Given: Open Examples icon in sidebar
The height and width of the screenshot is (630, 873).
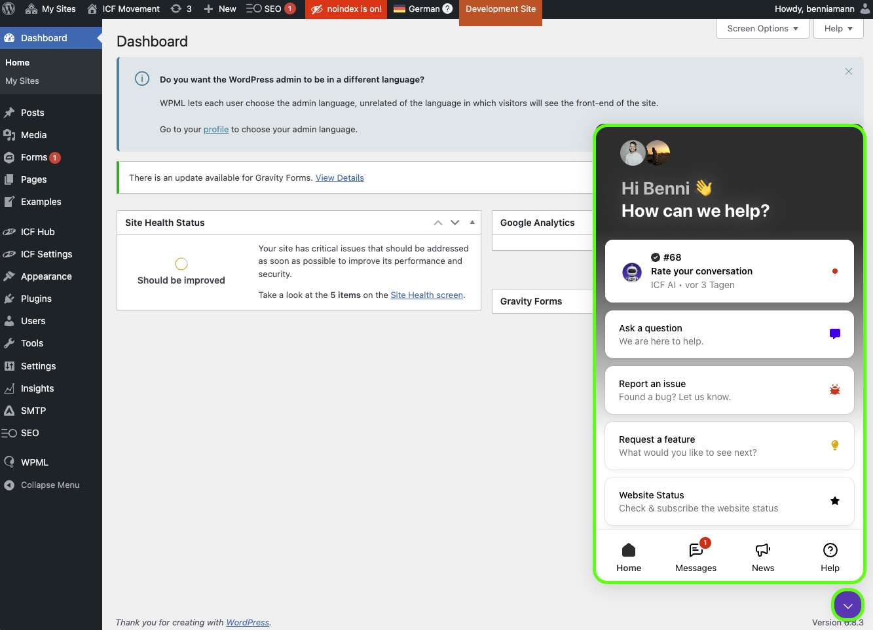Looking at the screenshot, I should pyautogui.click(x=9, y=202).
